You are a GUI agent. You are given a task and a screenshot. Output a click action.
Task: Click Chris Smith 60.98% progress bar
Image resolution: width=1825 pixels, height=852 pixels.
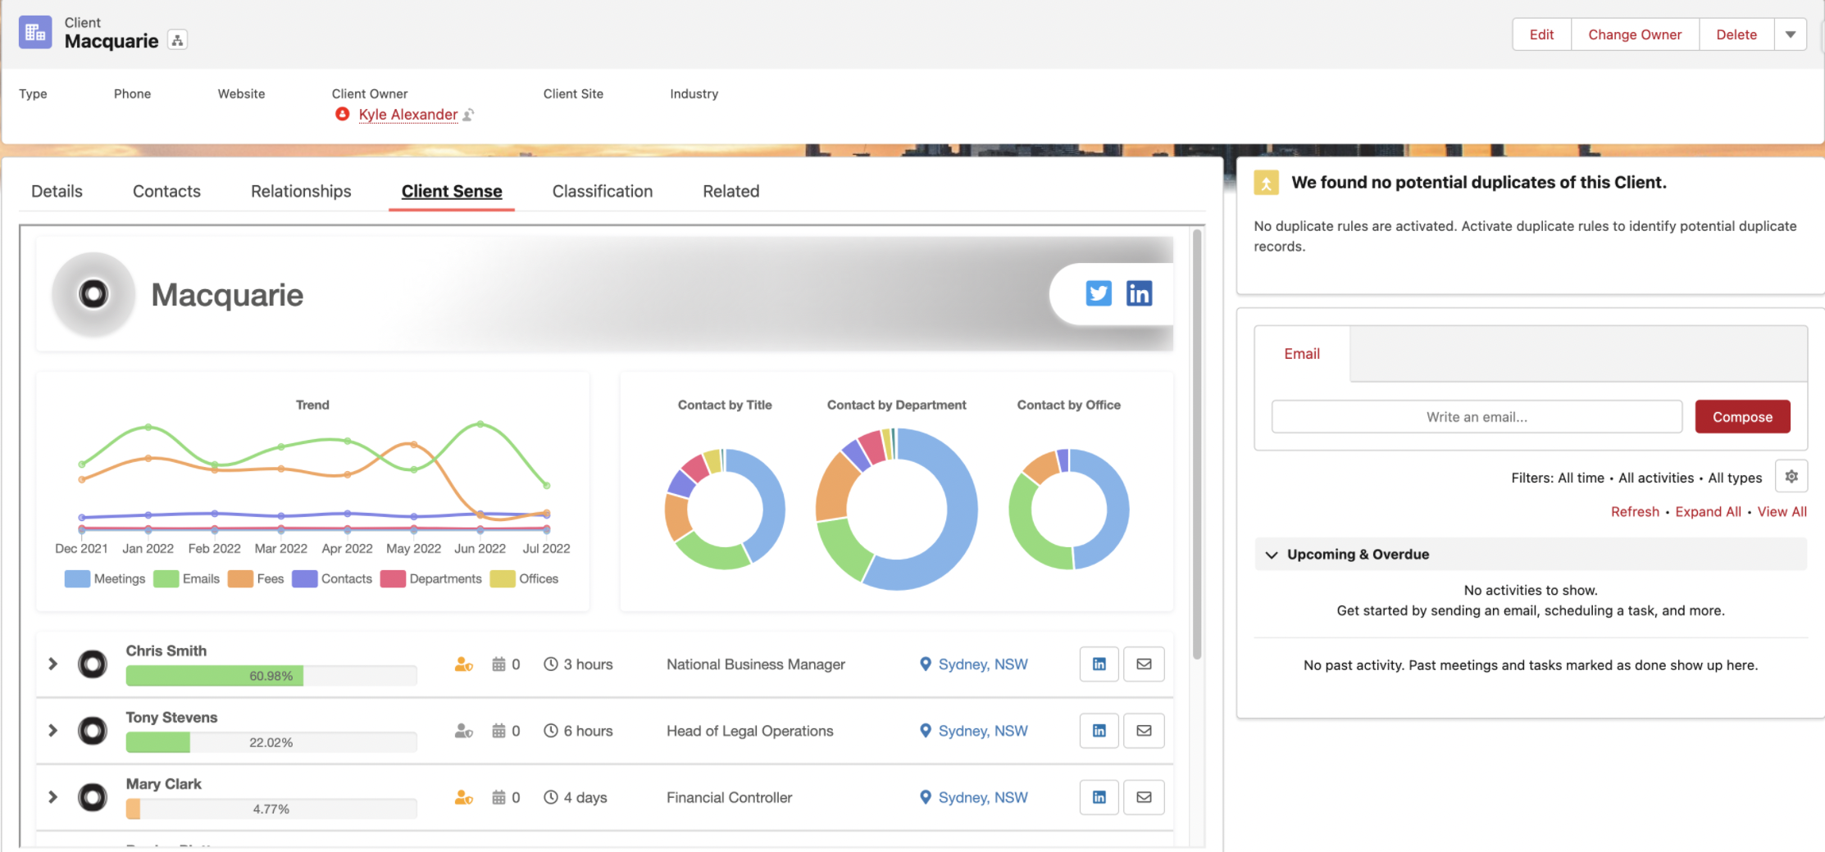[271, 676]
